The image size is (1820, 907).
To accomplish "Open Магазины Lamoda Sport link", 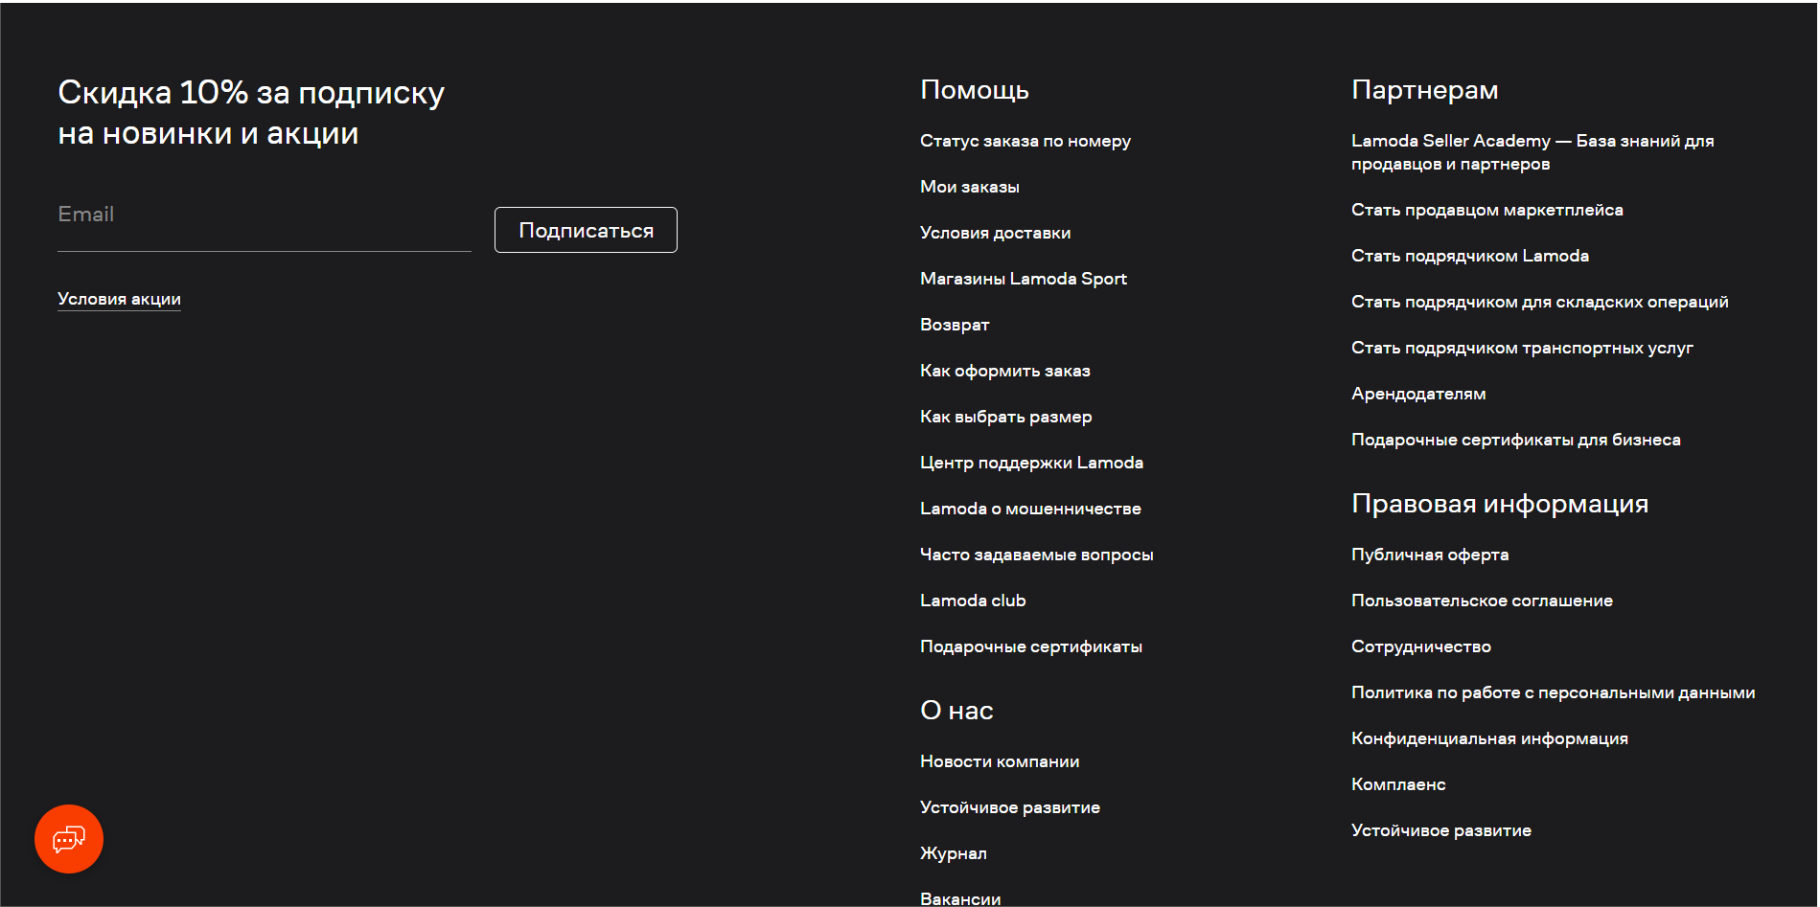I will pos(1023,279).
